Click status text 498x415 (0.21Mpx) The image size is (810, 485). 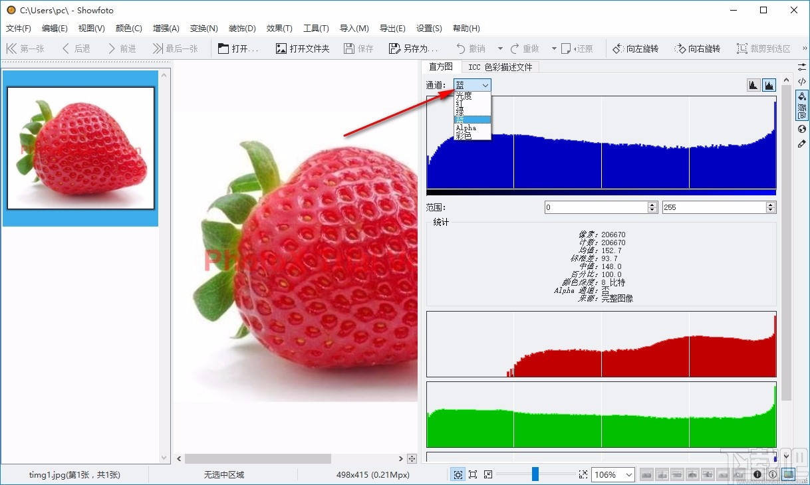(x=373, y=474)
